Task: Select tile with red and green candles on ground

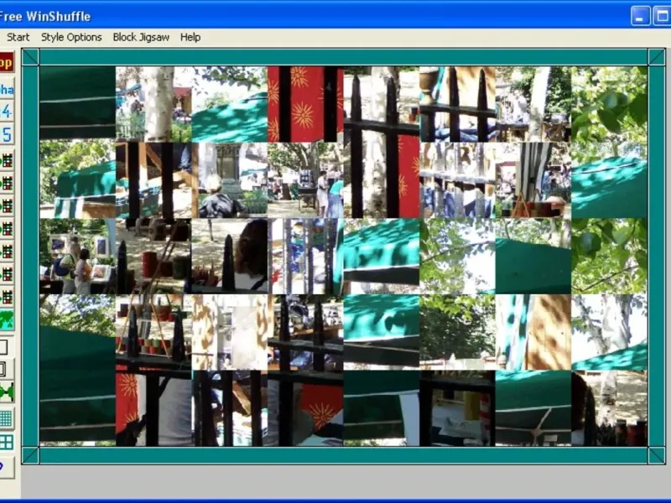Action: [153, 257]
